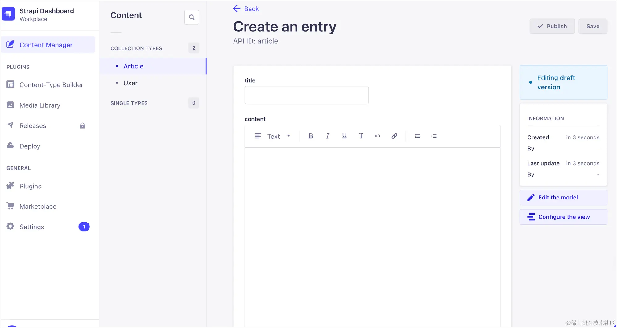Image resolution: width=617 pixels, height=328 pixels.
Task: Save the entry
Action: point(593,26)
